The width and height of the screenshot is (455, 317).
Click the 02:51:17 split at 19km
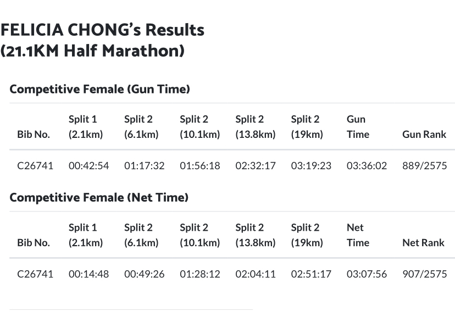tap(311, 274)
